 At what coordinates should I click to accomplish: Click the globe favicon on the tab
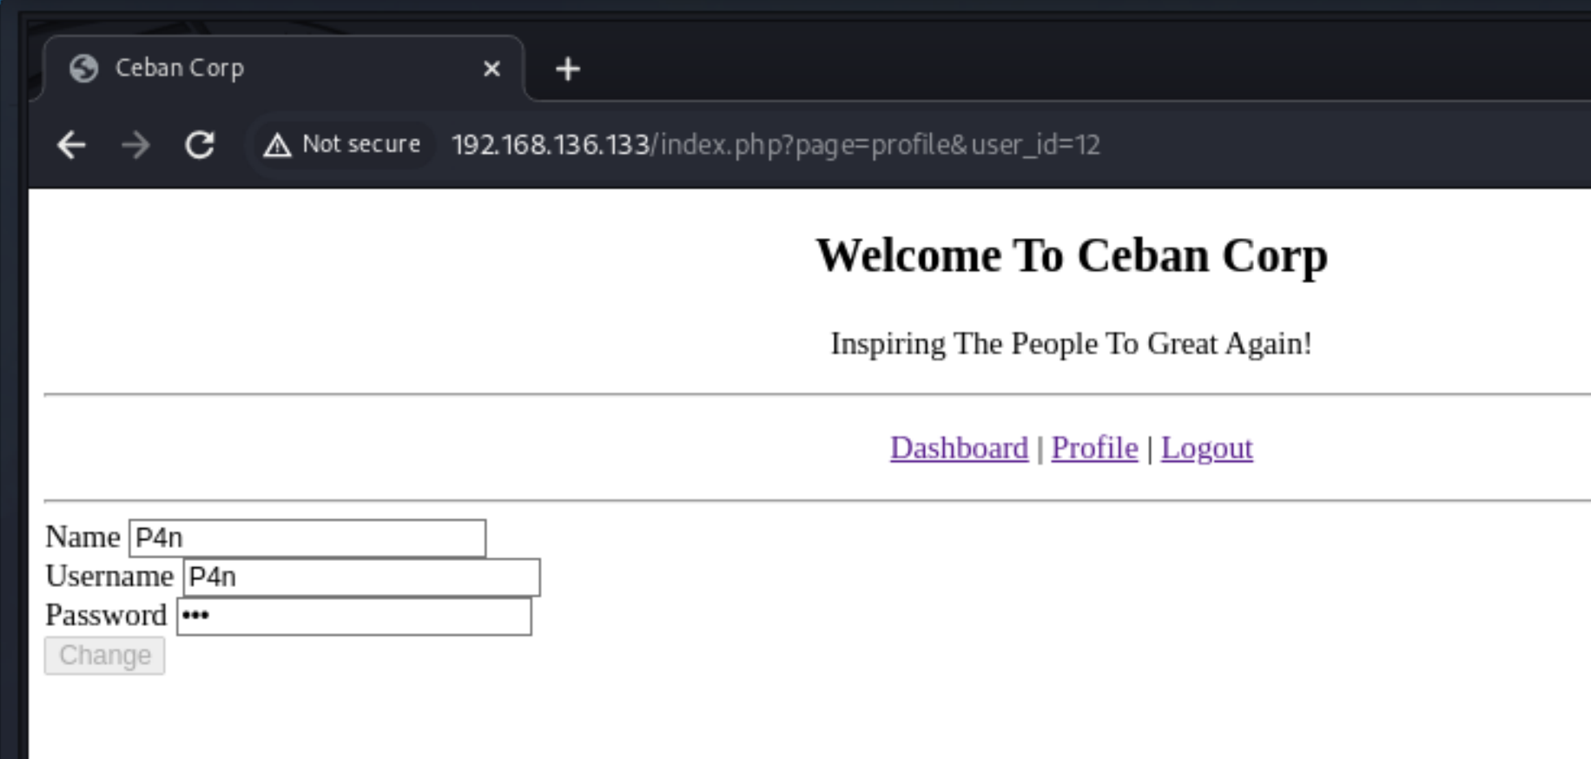(x=84, y=68)
